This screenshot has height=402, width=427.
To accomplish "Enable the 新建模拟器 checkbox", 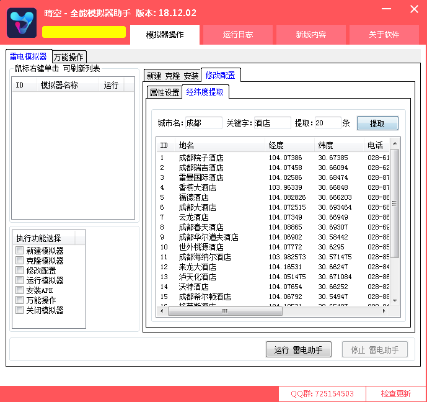I will pyautogui.click(x=20, y=250).
